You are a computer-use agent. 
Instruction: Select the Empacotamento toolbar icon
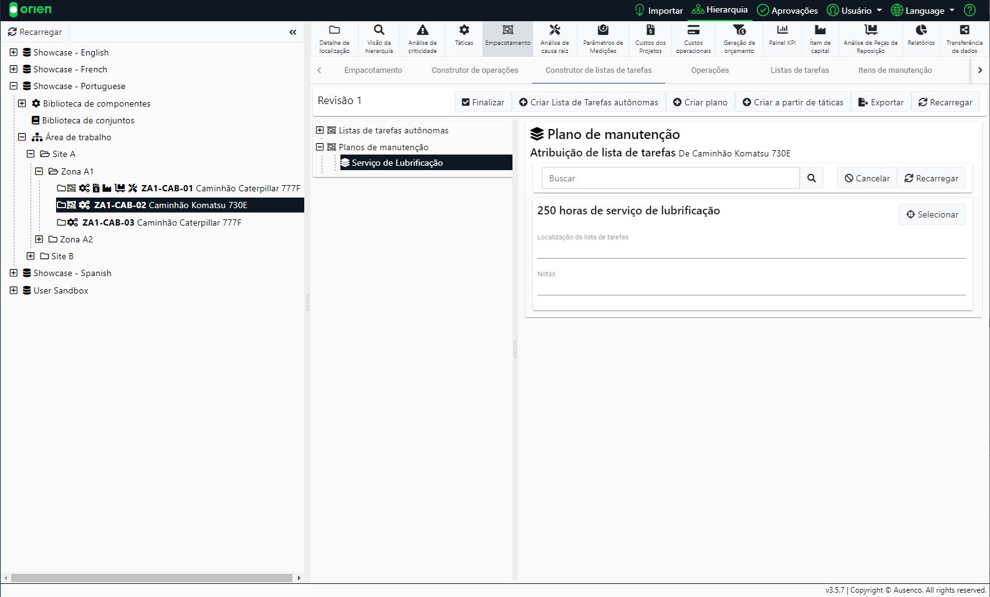point(507,39)
